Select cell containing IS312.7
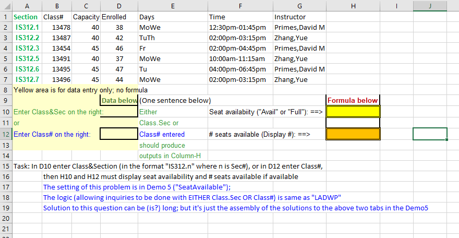 [27, 79]
